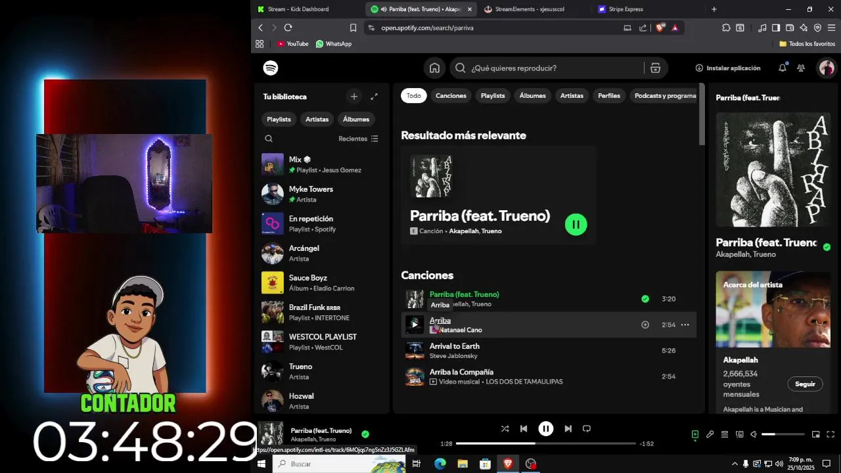Open the Akapellah link under Resultado más relevante
841x473 pixels.
[464, 231]
